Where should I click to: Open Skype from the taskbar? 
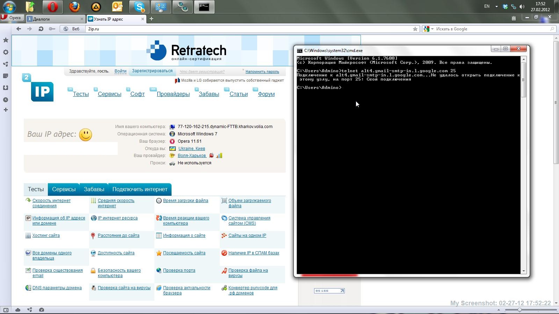pos(139,7)
